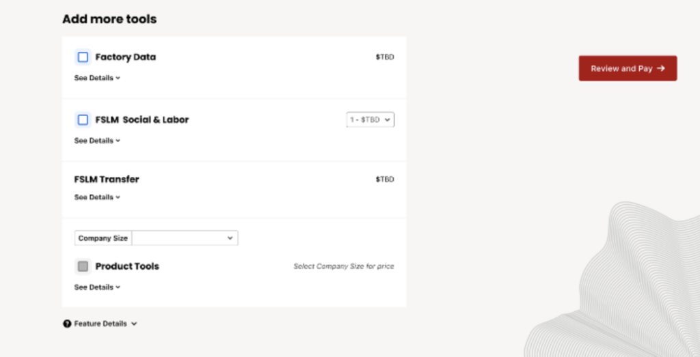Open the Feature Details link

coord(100,324)
